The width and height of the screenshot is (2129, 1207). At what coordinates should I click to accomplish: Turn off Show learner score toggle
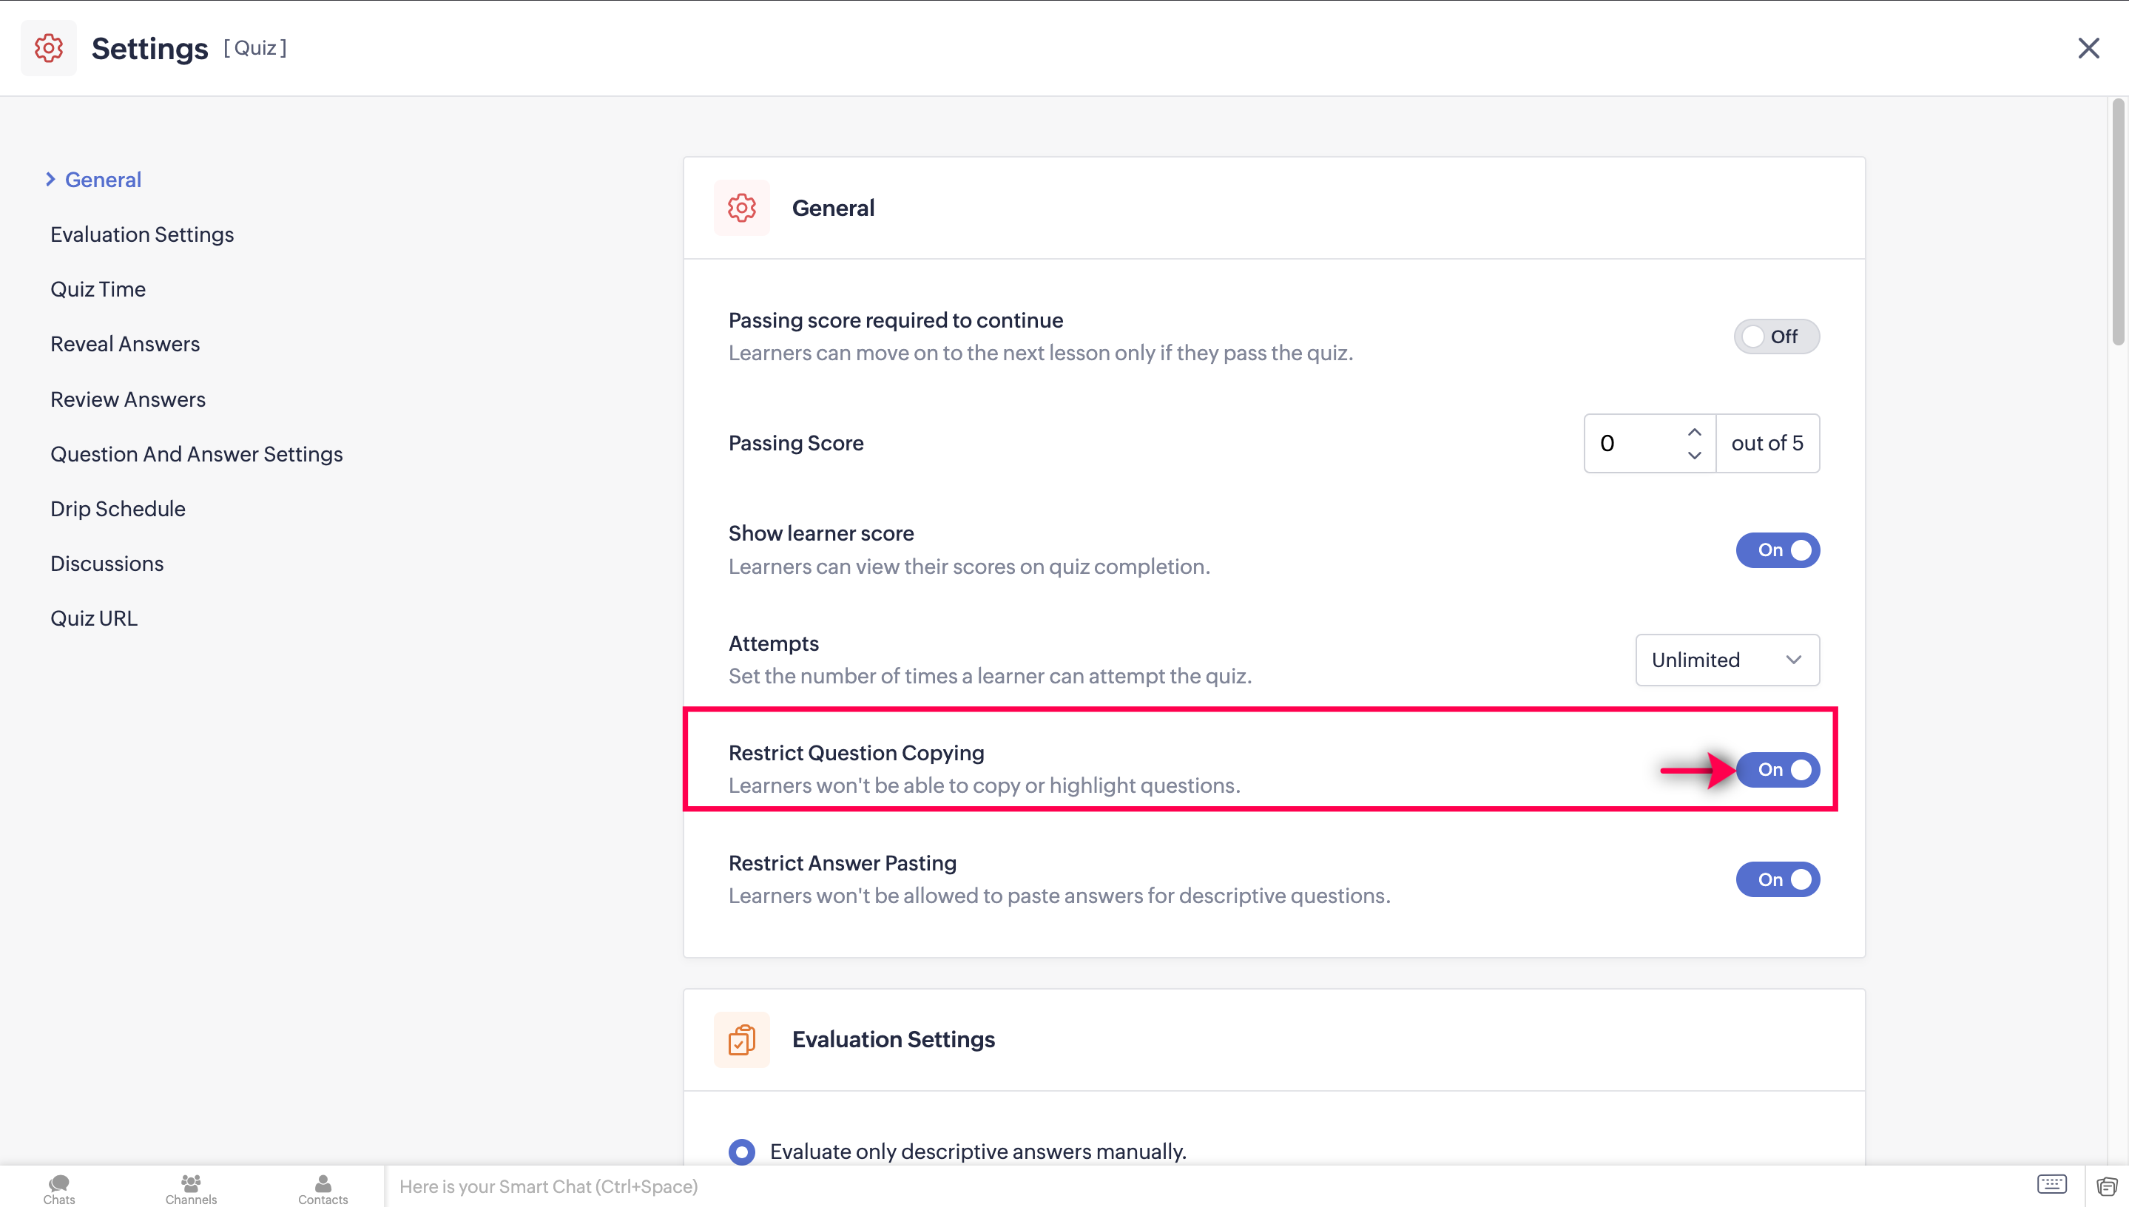point(1778,550)
